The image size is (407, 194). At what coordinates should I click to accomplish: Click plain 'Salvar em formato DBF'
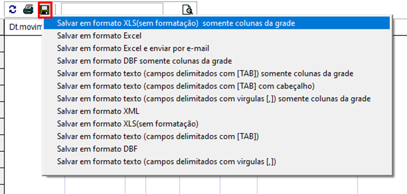pyautogui.click(x=97, y=149)
